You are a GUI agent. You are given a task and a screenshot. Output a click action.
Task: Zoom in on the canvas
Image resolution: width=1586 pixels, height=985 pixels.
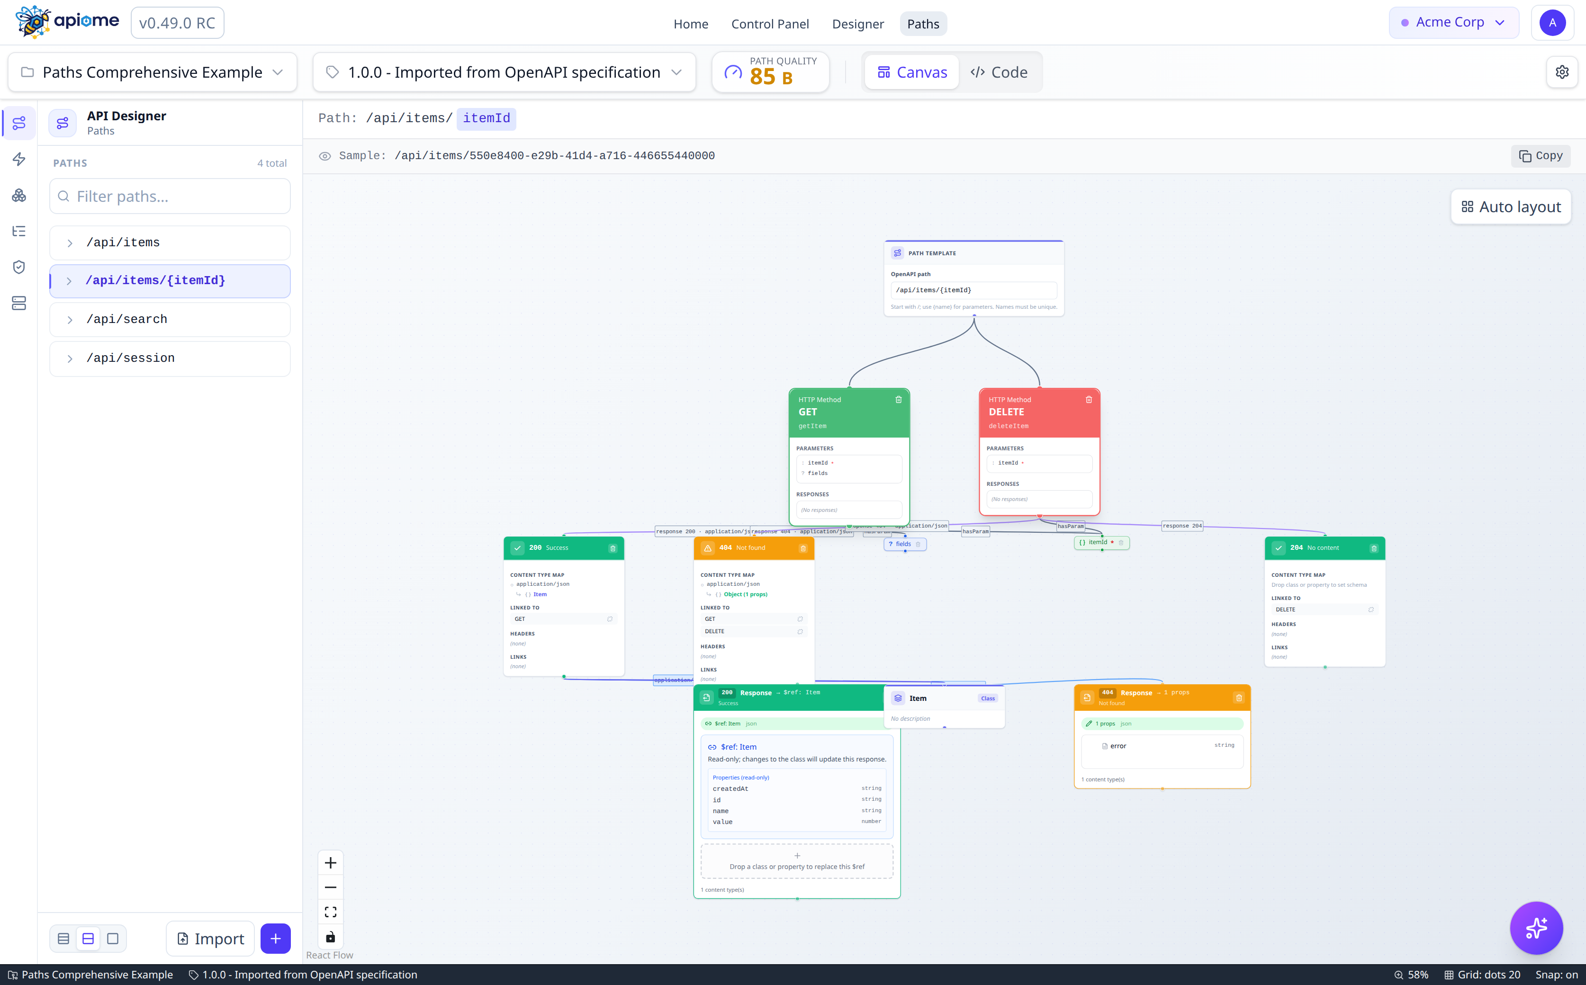coord(330,863)
